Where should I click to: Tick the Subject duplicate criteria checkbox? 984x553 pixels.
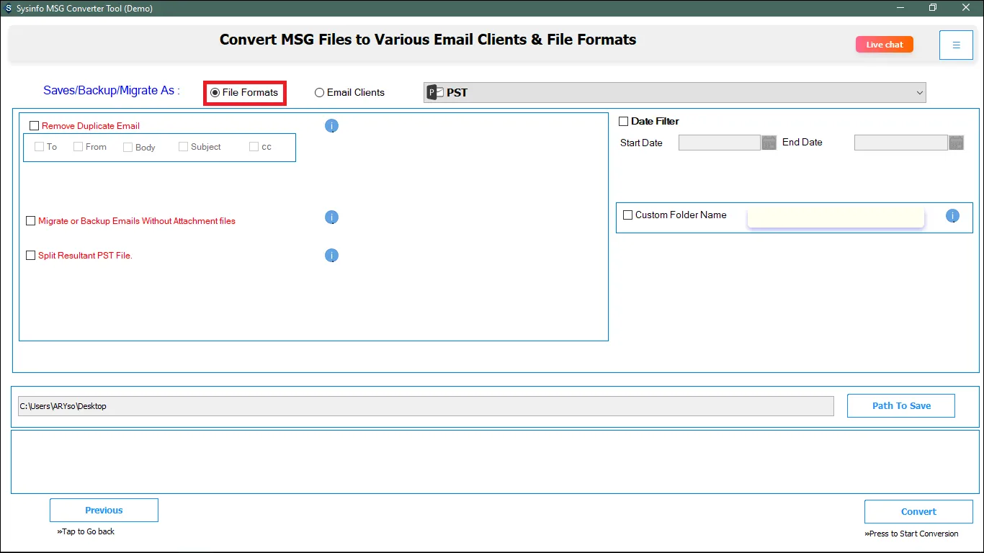point(184,147)
